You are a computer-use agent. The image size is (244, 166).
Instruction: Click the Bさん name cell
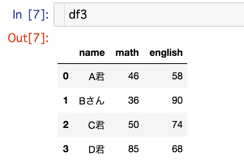[x=92, y=101]
